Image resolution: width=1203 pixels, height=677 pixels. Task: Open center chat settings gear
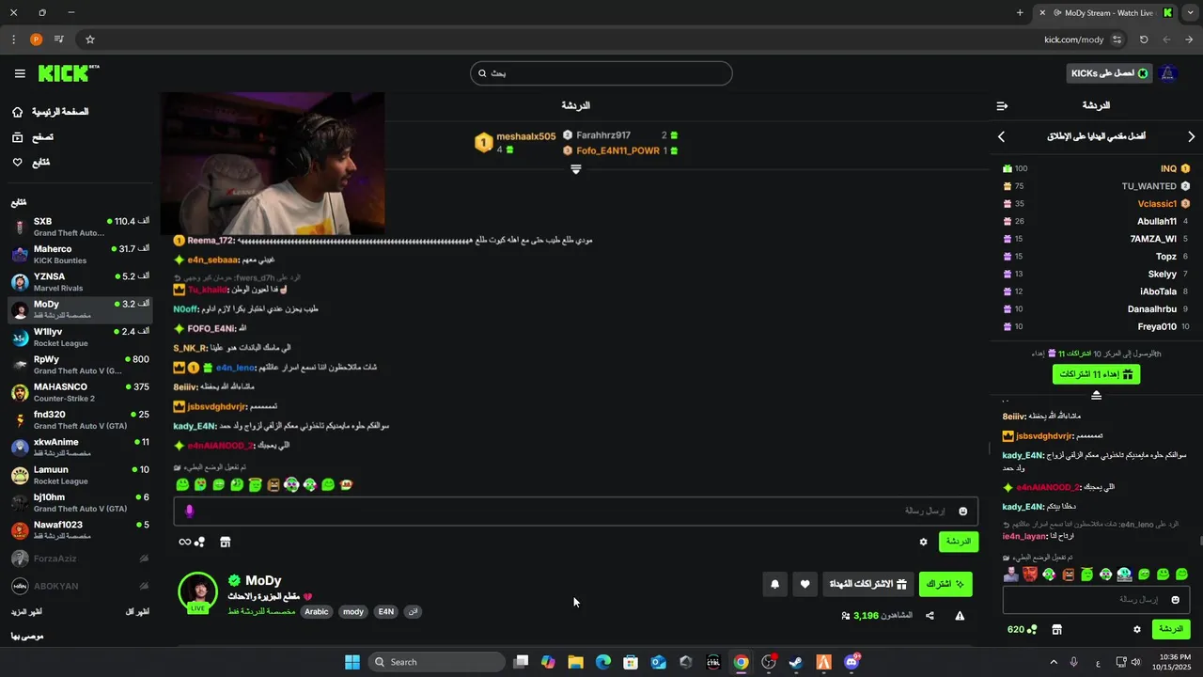pos(923,542)
